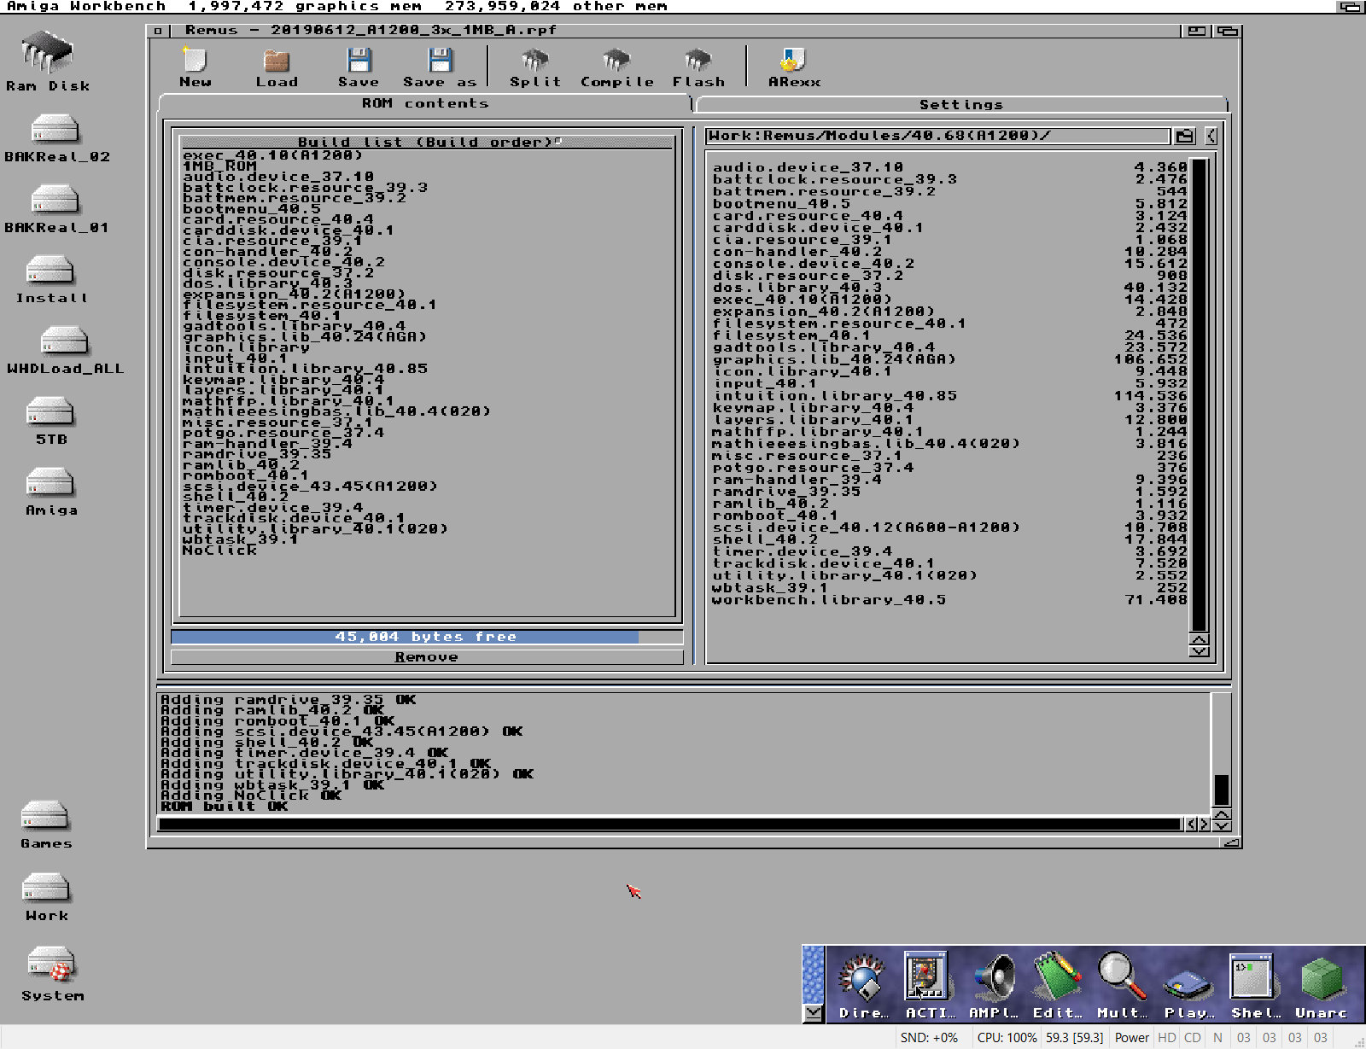Click the Save floppy icon
The height and width of the screenshot is (1049, 1366).
(x=359, y=61)
